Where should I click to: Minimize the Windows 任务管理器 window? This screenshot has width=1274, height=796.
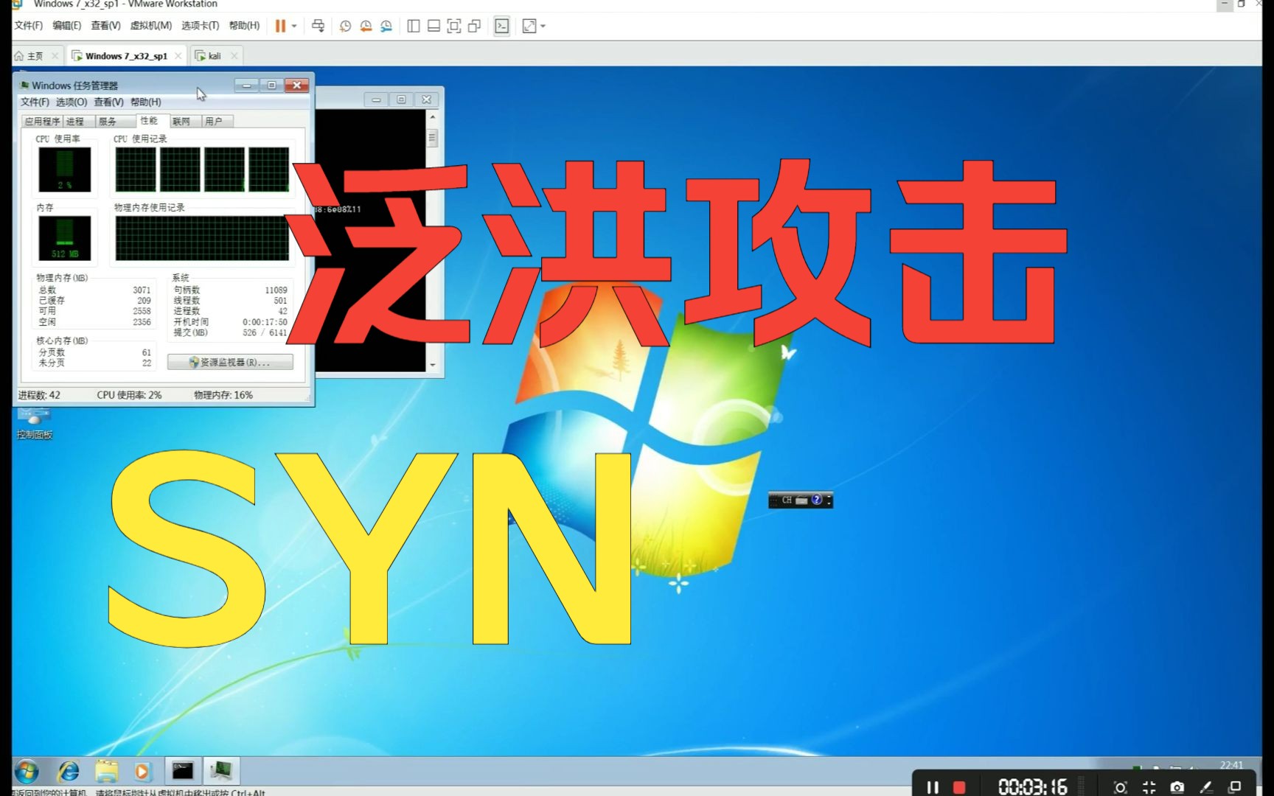point(246,85)
